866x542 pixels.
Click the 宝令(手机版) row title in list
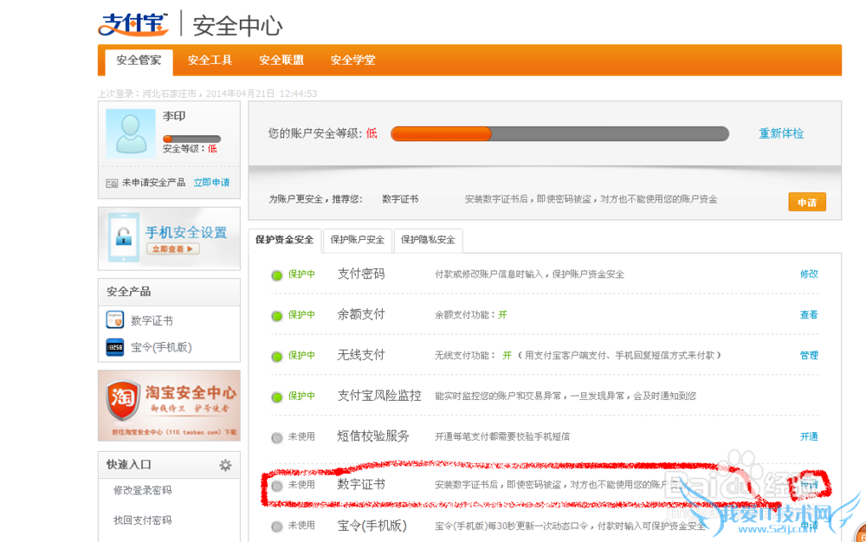[x=372, y=526]
